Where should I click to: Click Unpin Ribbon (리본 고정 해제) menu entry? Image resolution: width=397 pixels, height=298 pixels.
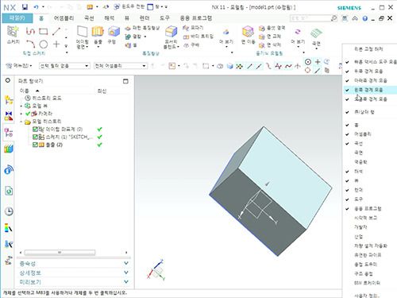[371, 49]
